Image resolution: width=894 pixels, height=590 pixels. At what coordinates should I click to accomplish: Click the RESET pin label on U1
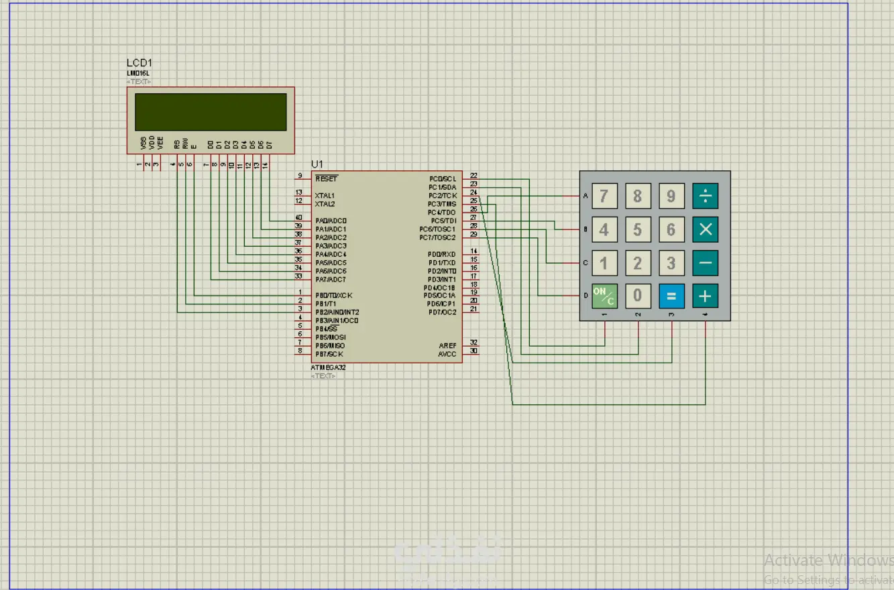(x=327, y=179)
